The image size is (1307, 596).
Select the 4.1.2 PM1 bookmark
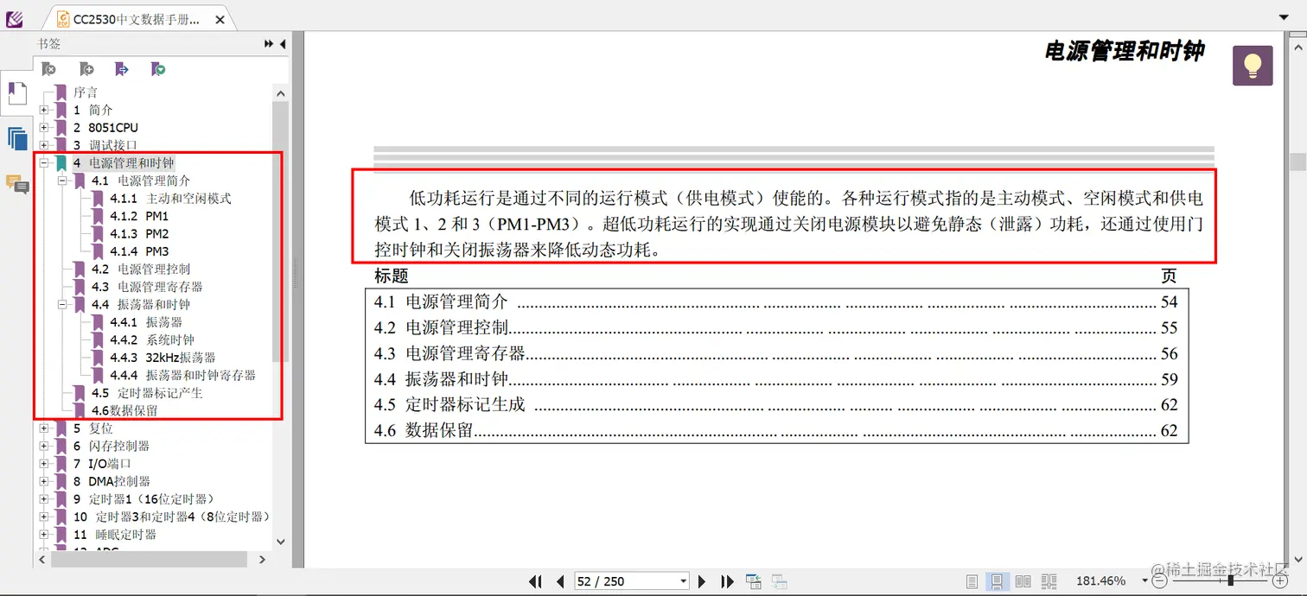(x=139, y=216)
